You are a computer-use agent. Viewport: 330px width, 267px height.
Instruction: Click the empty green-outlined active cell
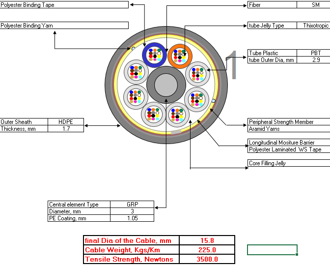272,250
